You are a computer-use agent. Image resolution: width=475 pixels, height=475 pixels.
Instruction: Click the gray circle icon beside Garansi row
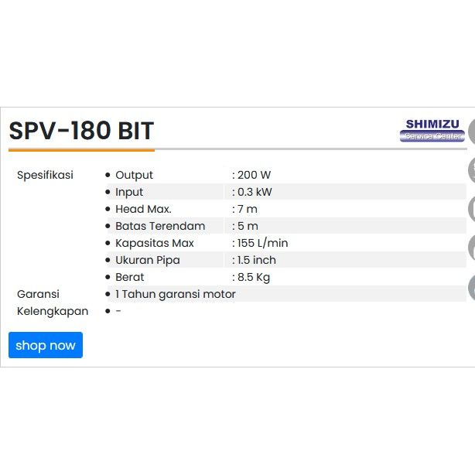click(x=471, y=288)
